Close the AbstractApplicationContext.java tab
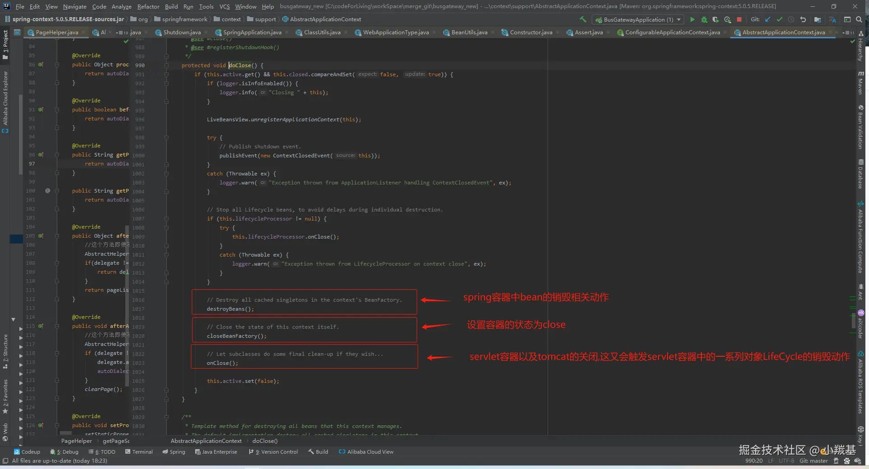The width and height of the screenshot is (869, 469). 830,32
